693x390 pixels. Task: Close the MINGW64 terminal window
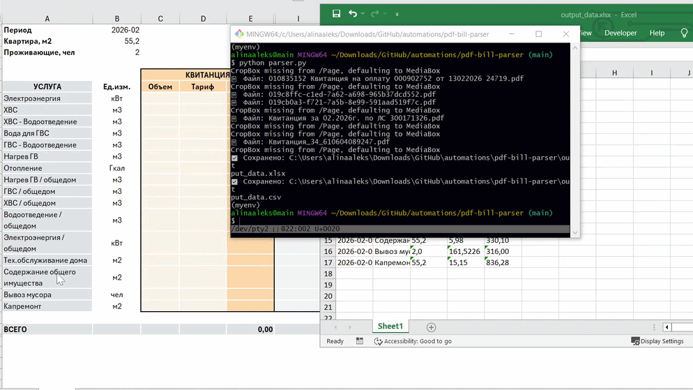[x=565, y=34]
